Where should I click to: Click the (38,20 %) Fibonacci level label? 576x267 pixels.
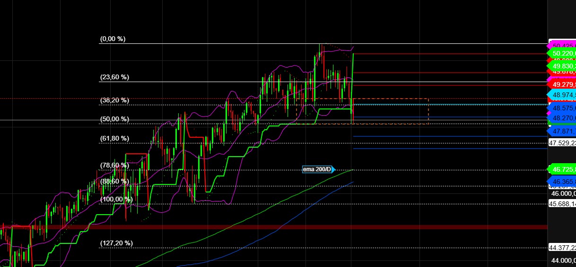(x=114, y=100)
